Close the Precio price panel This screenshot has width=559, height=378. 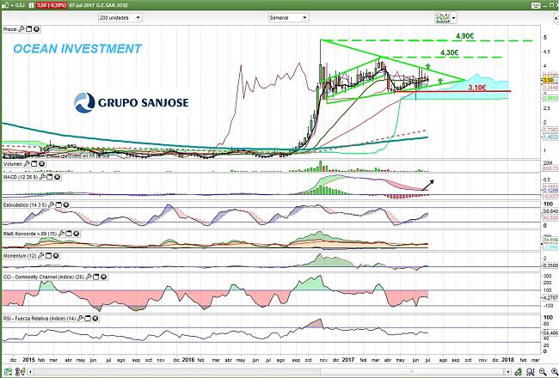pyautogui.click(x=36, y=29)
